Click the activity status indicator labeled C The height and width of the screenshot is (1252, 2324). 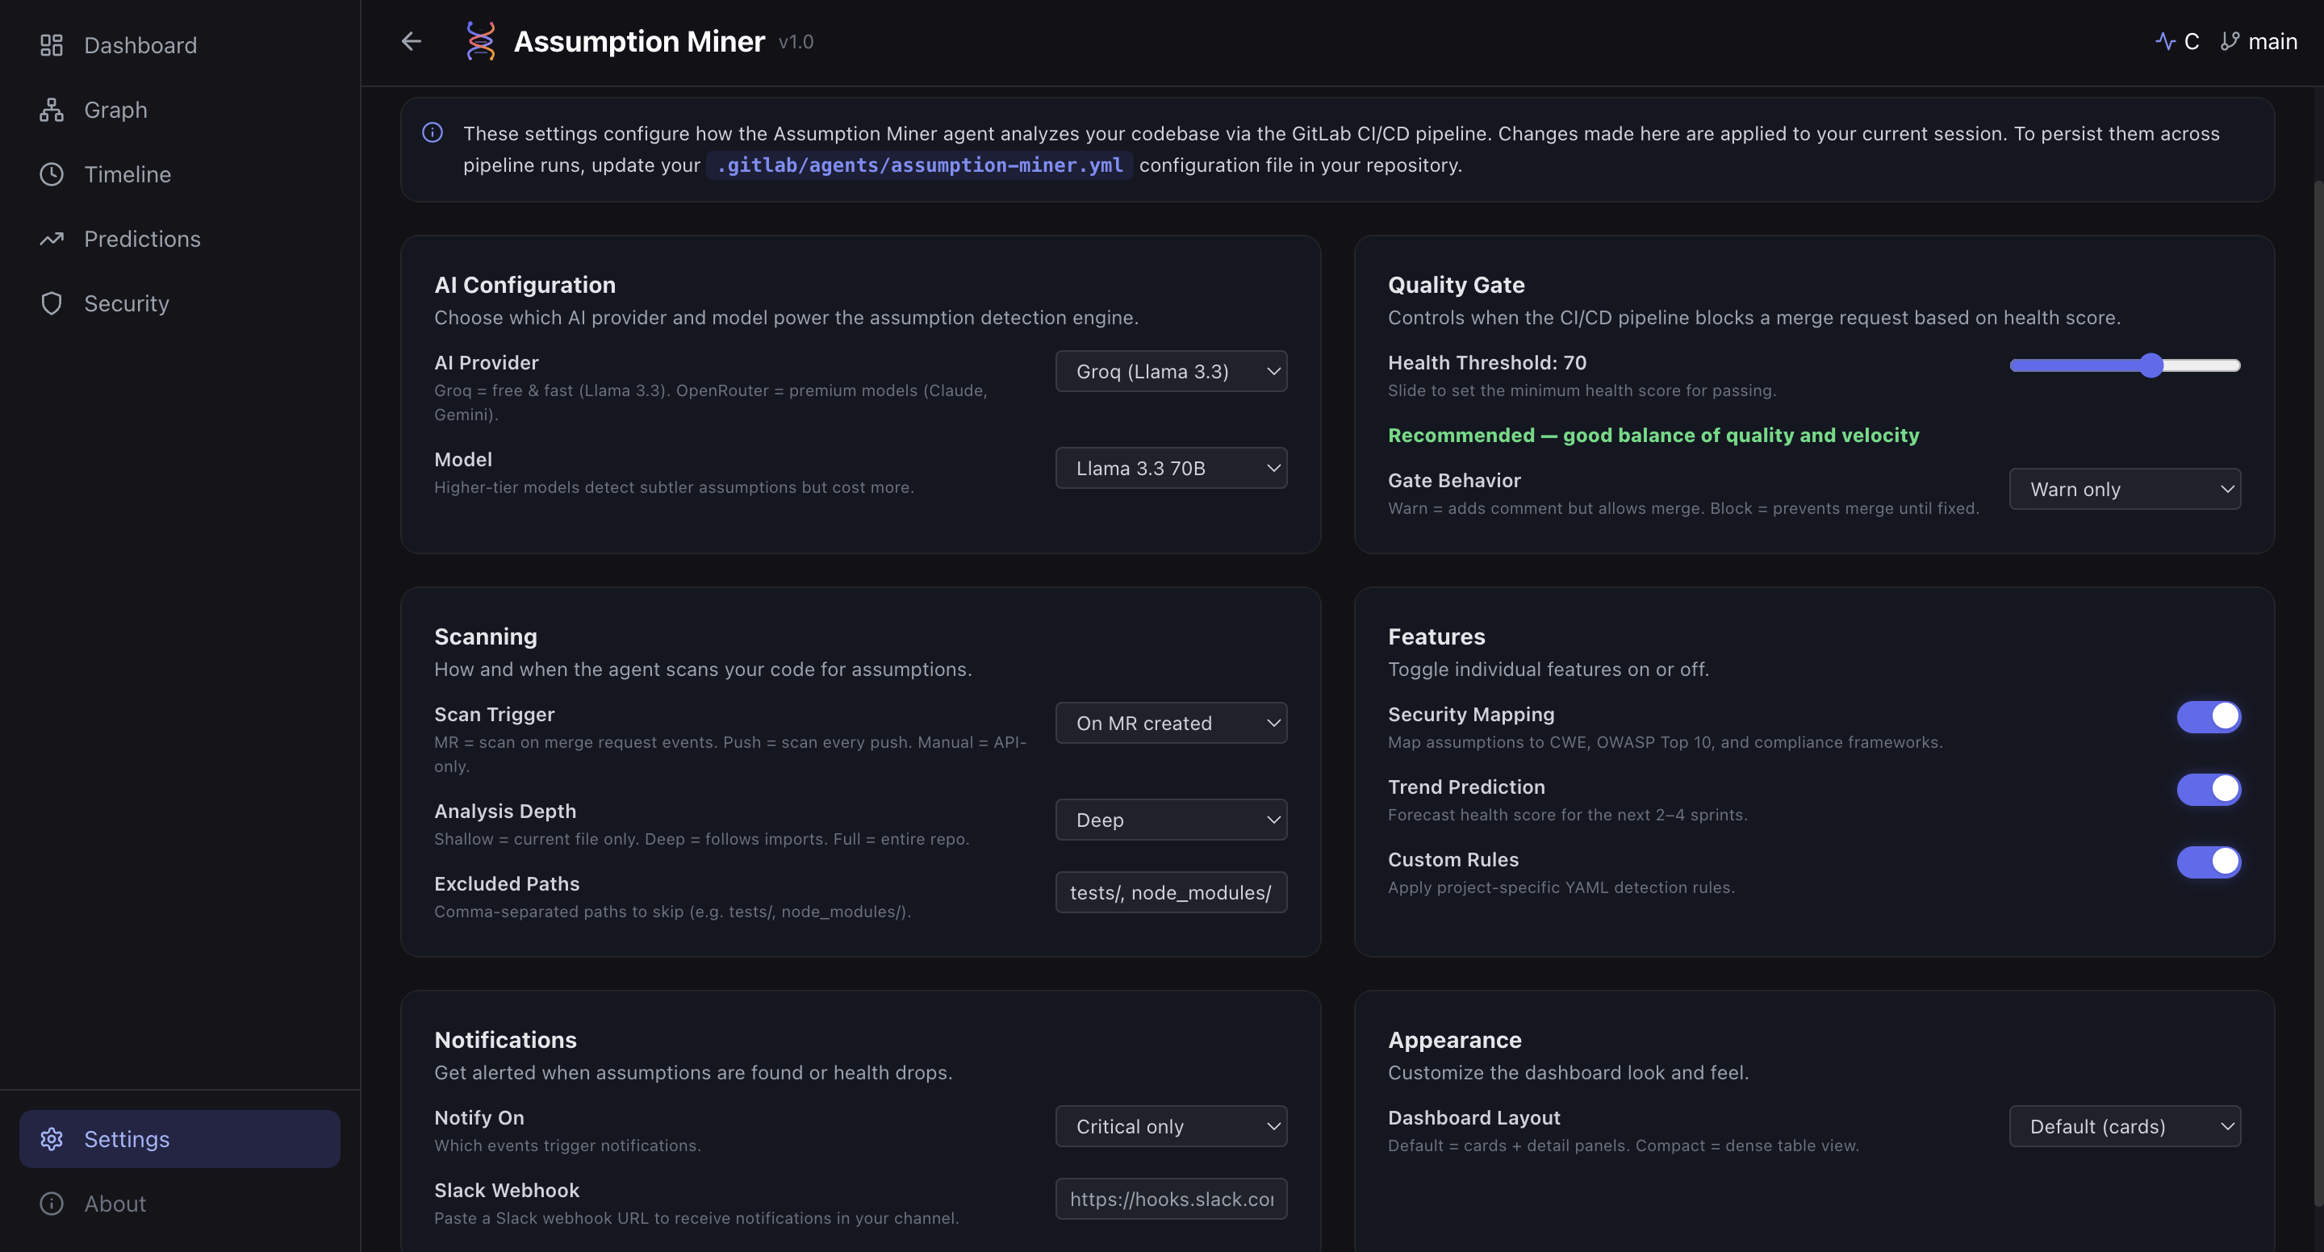click(x=2177, y=41)
